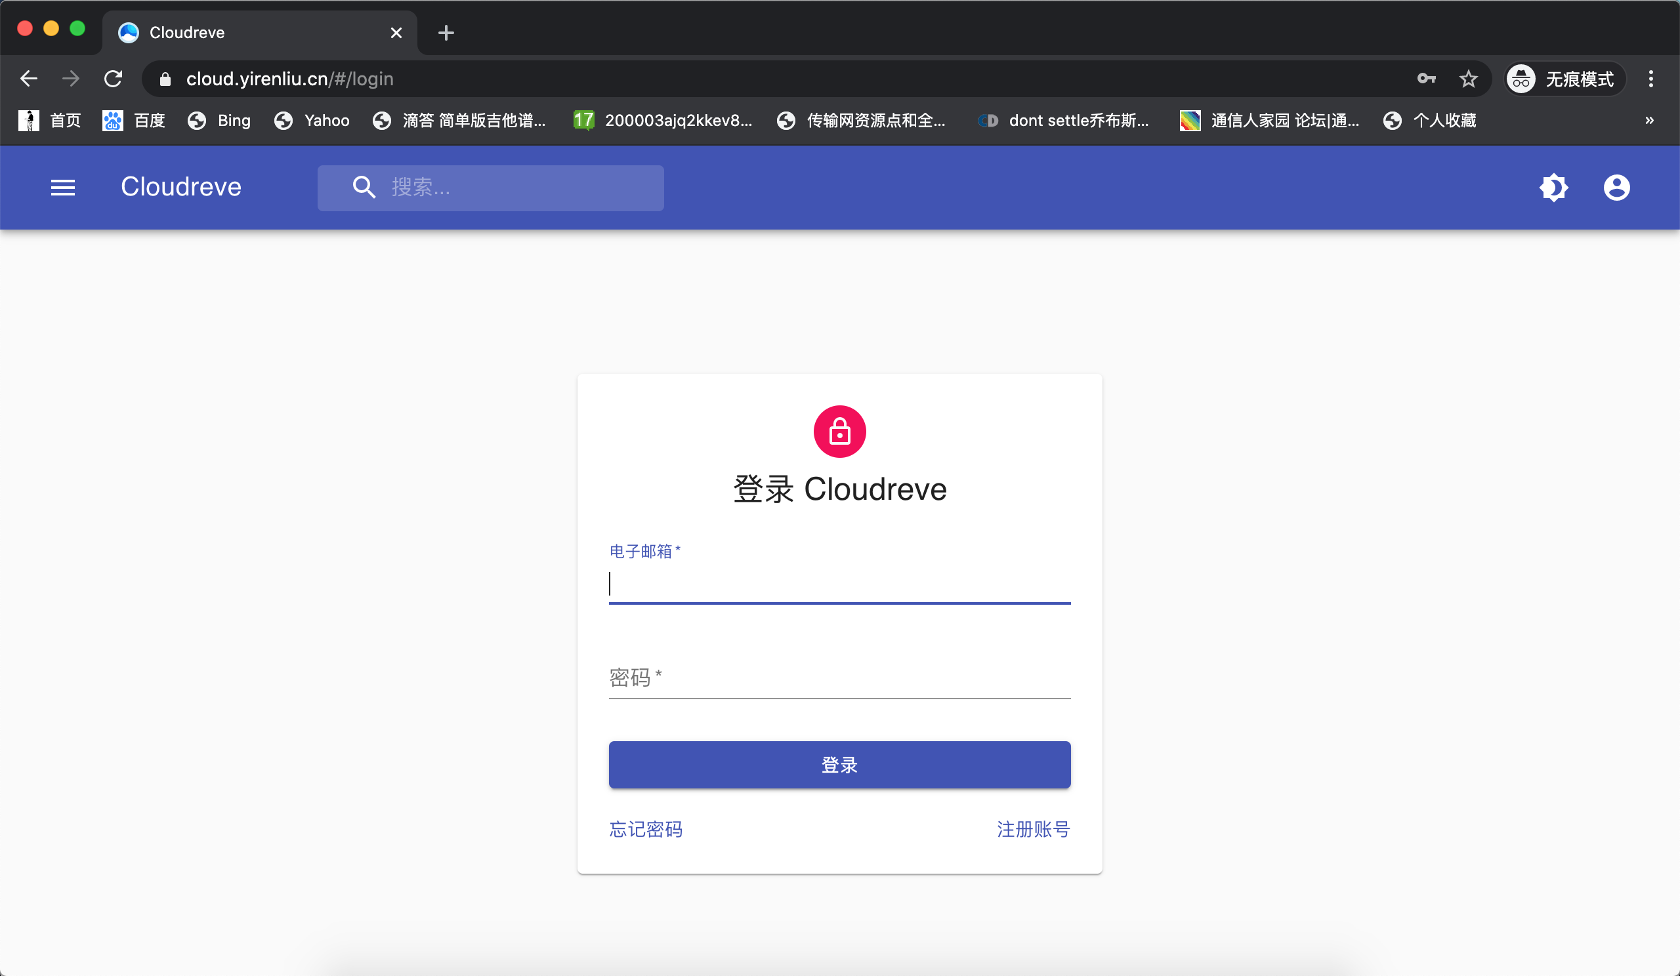Click the search magnifier icon
The image size is (1680, 976).
[x=364, y=187]
